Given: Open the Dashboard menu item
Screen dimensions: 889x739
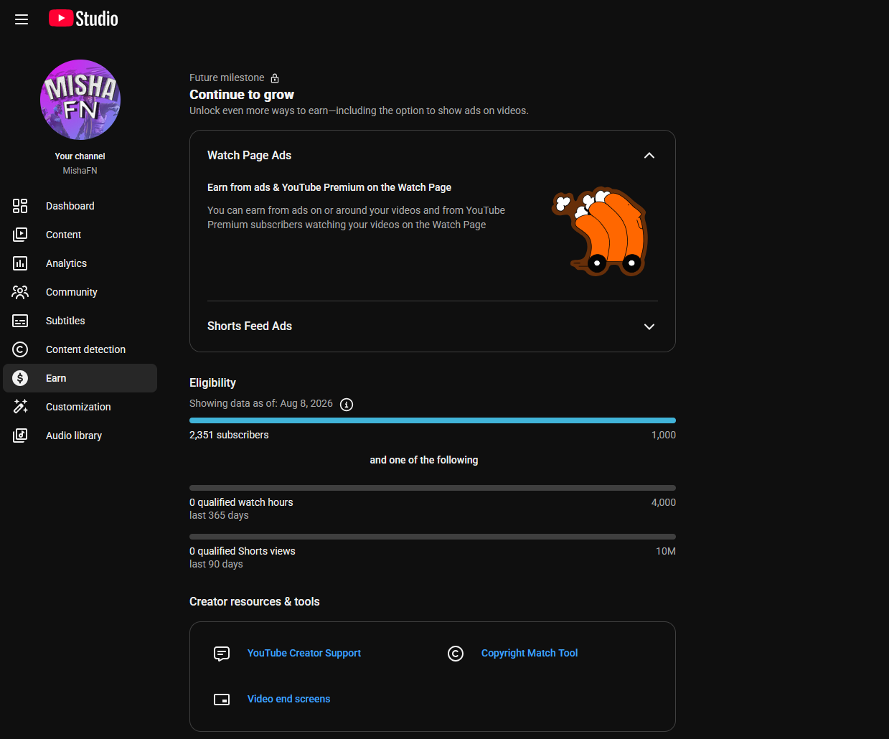Looking at the screenshot, I should [x=80, y=206].
